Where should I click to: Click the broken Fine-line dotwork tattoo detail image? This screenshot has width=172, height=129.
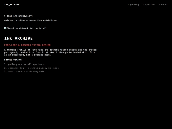point(25,28)
